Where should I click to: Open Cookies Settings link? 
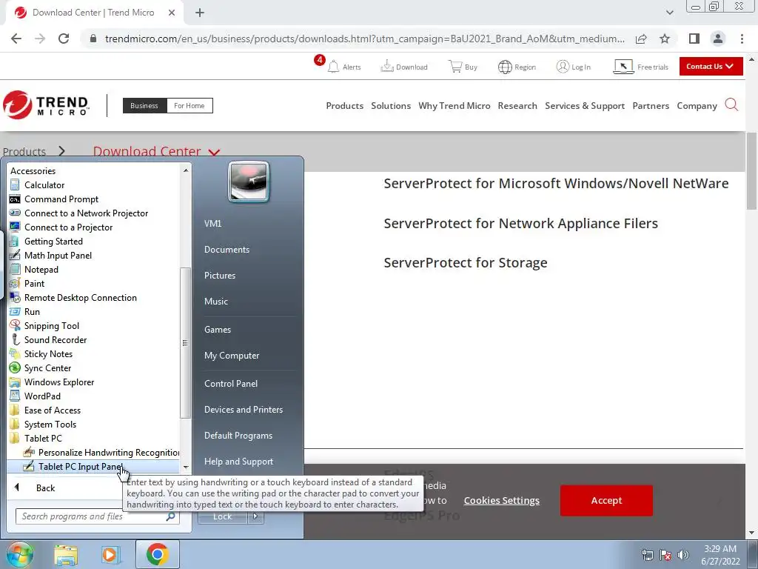pos(501,500)
